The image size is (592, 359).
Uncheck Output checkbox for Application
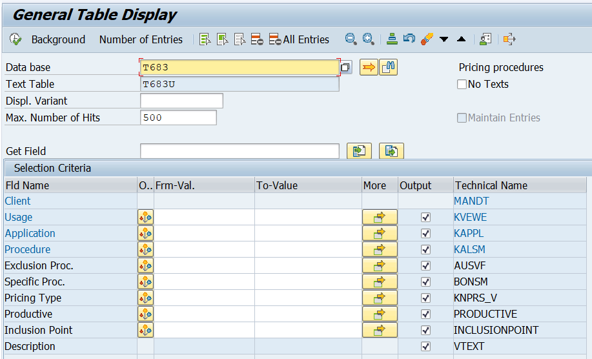click(425, 234)
